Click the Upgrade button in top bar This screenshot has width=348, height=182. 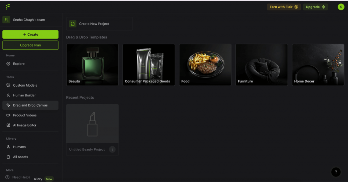315,7
